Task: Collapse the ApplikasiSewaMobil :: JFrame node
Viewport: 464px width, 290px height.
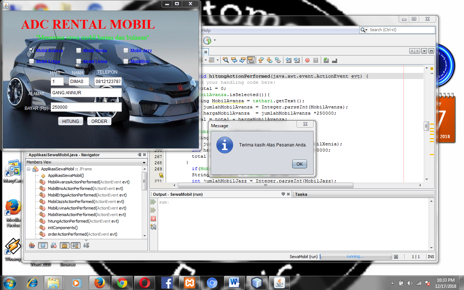Action: click(29, 169)
